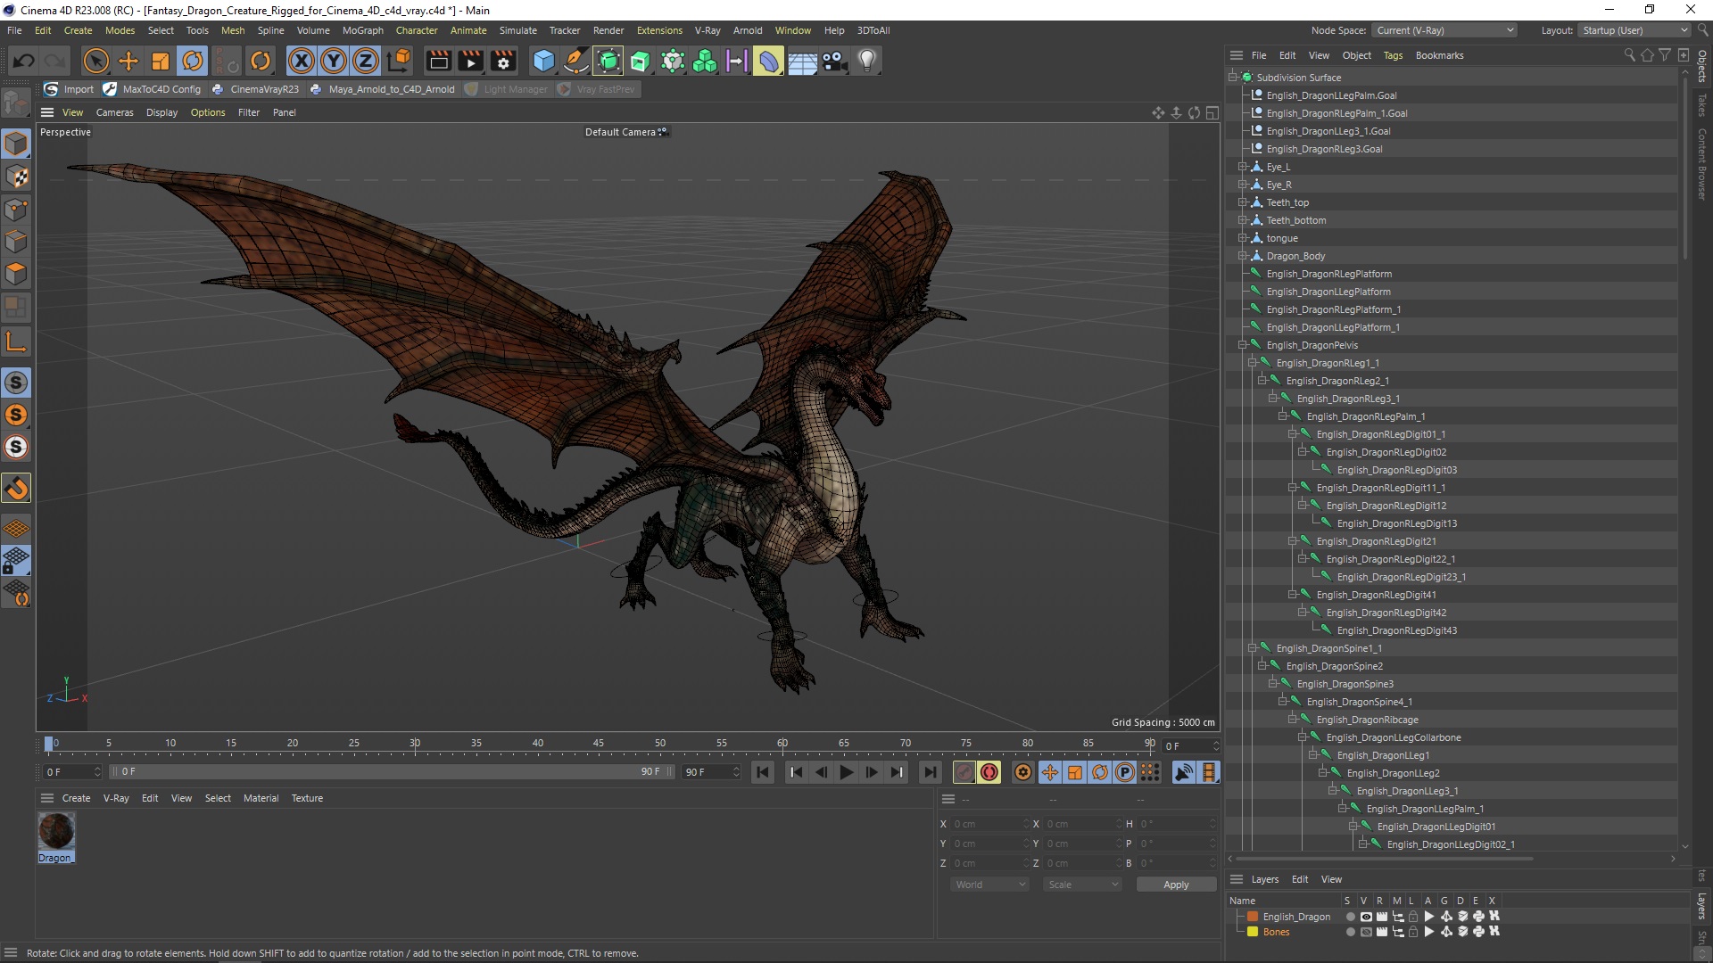Toggle Bones layer animation flag
The height and width of the screenshot is (963, 1713).
pyautogui.click(x=1429, y=932)
